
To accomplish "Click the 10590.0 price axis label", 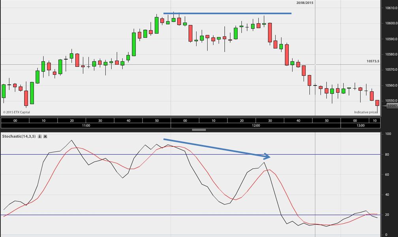I will pyautogui.click(x=391, y=39).
